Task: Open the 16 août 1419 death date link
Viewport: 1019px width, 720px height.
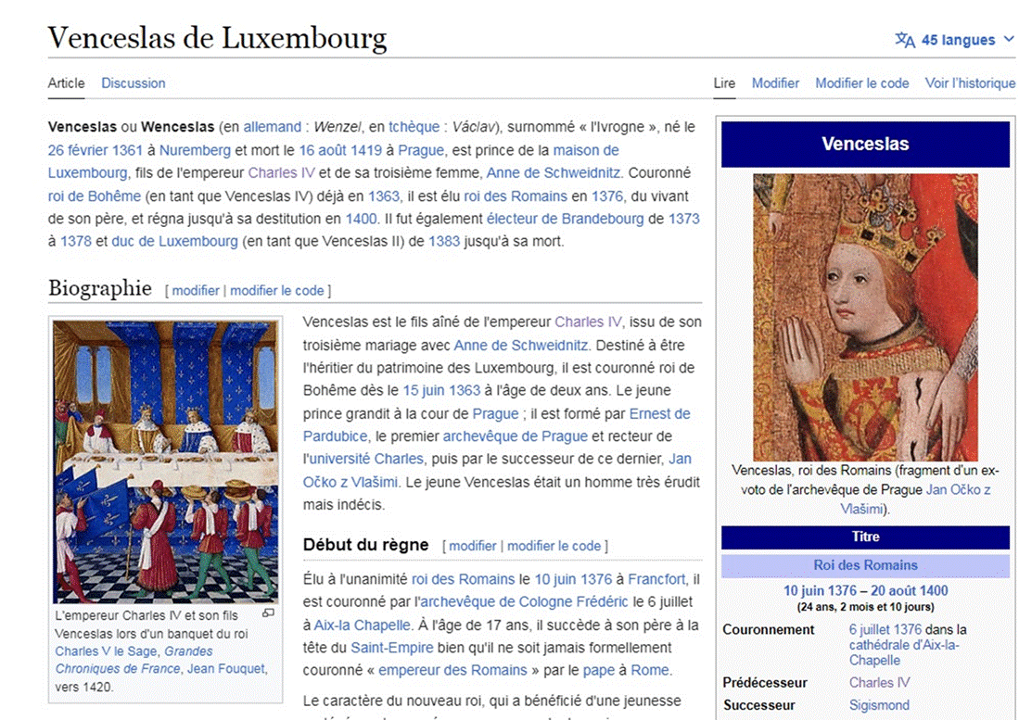Action: 340,151
